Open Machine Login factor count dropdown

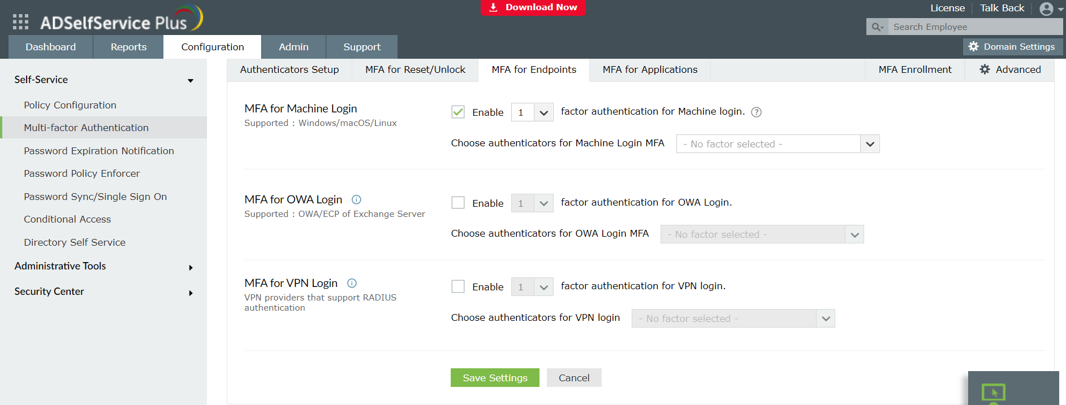[532, 112]
